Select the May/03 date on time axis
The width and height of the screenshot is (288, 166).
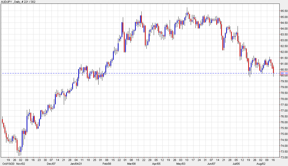(181, 164)
